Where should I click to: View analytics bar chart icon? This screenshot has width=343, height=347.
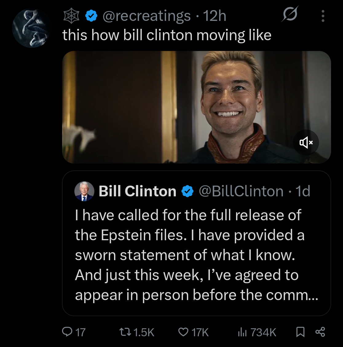pos(242,332)
